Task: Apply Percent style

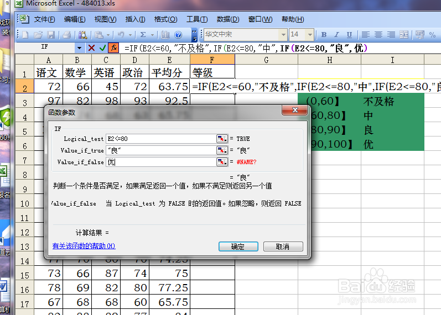Action: pos(432,35)
